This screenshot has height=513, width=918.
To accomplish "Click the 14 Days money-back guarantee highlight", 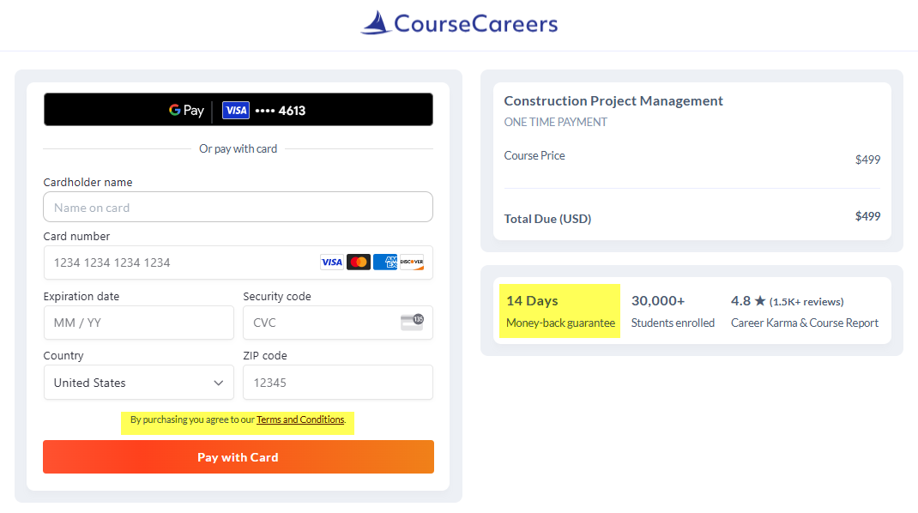I will 559,311.
